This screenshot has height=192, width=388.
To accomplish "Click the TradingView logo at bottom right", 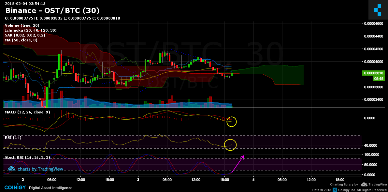I will pyautogui.click(x=374, y=184).
